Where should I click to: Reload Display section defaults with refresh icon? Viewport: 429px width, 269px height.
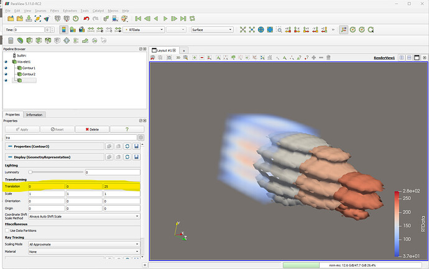pyautogui.click(x=127, y=157)
